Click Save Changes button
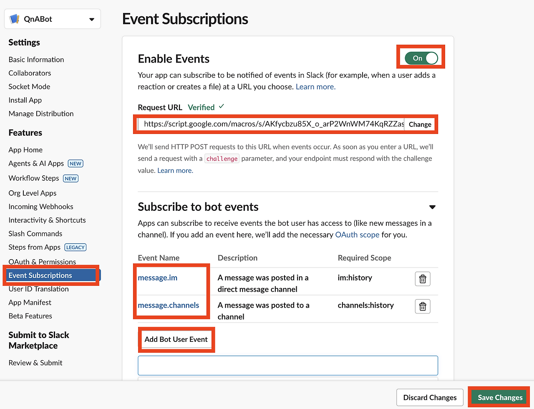534x409 pixels. (x=500, y=398)
